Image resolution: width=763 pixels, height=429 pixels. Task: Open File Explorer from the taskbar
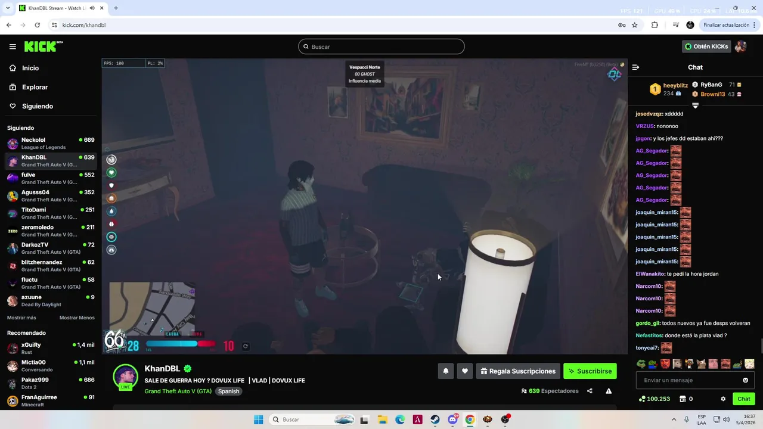pos(382,419)
